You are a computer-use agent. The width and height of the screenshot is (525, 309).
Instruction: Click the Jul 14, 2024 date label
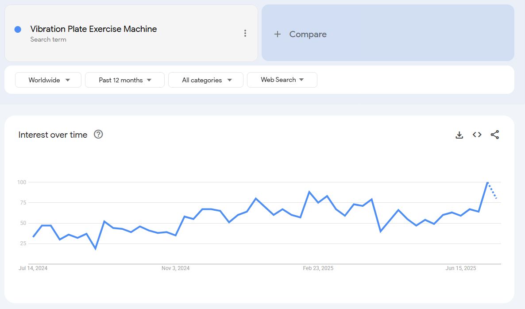tap(33, 268)
